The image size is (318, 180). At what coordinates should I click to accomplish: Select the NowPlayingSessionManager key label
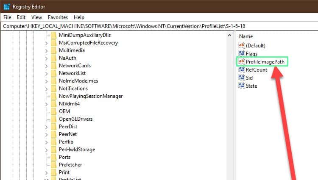[91, 96]
